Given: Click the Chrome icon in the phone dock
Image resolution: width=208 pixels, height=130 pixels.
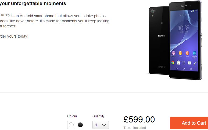Looking at the screenshot, I should tap(173, 63).
